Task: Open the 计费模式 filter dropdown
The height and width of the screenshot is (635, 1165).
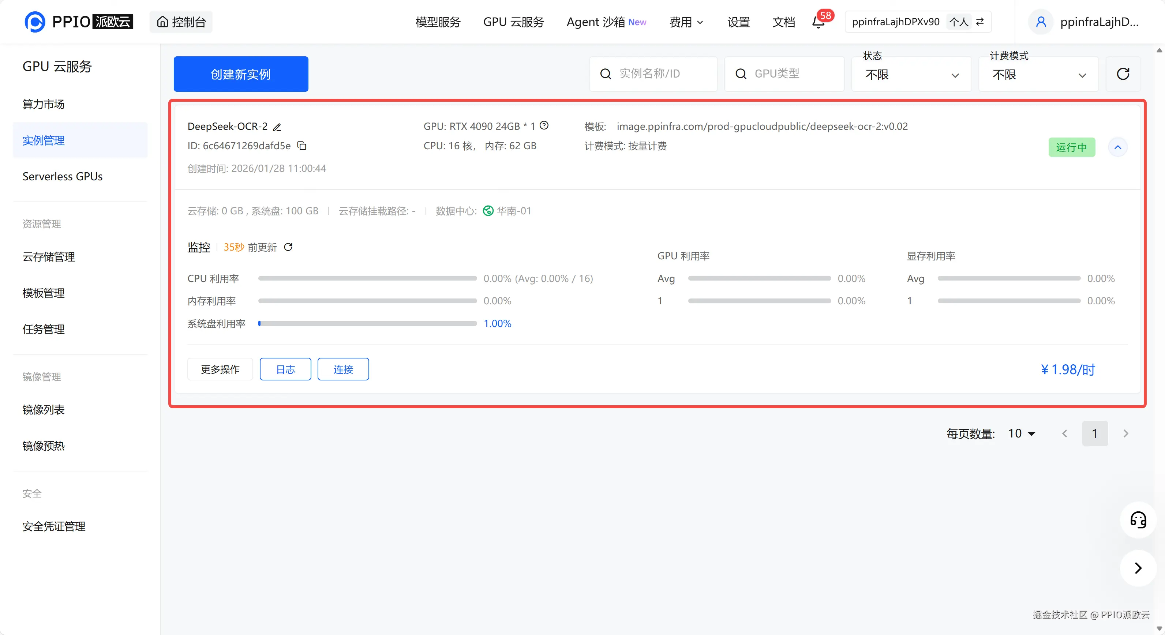Action: tap(1038, 75)
